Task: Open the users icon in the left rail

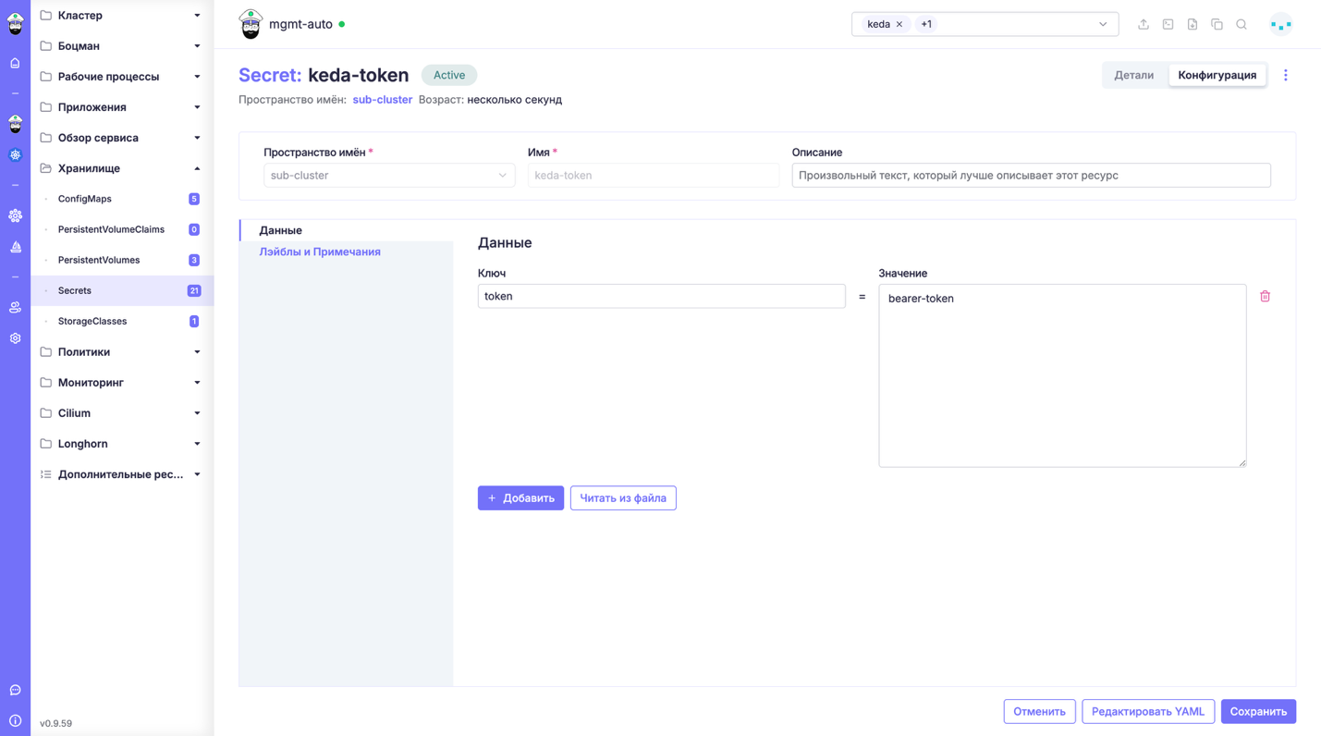Action: pos(15,307)
